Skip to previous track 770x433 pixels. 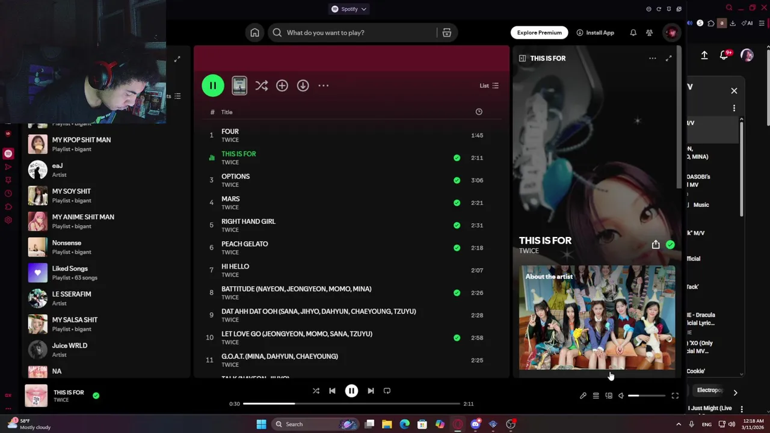332,391
